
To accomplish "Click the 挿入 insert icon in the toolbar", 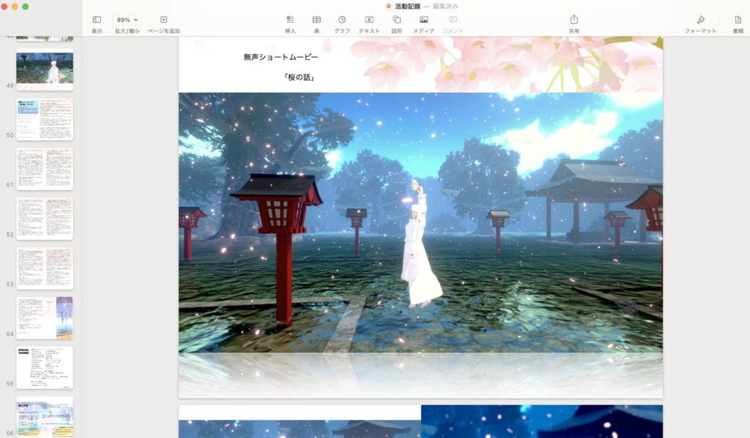I will pos(290,21).
